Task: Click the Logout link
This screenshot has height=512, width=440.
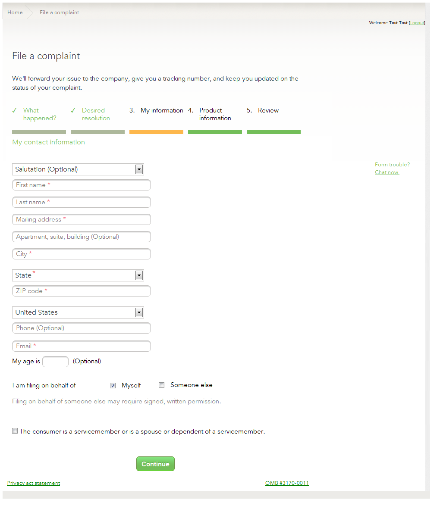Action: (417, 23)
